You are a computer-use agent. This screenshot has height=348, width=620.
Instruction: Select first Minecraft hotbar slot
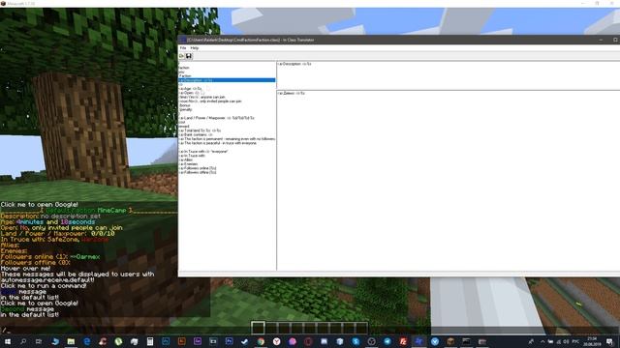coord(258,328)
